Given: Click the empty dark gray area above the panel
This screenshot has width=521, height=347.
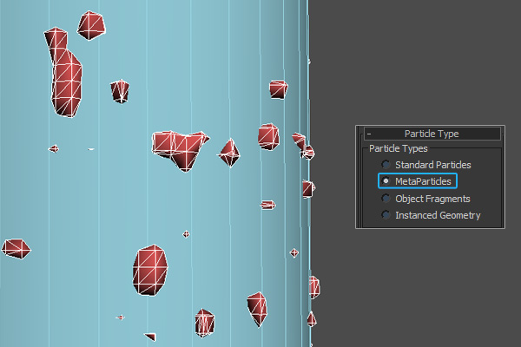Looking at the screenshot, I should [x=417, y=61].
